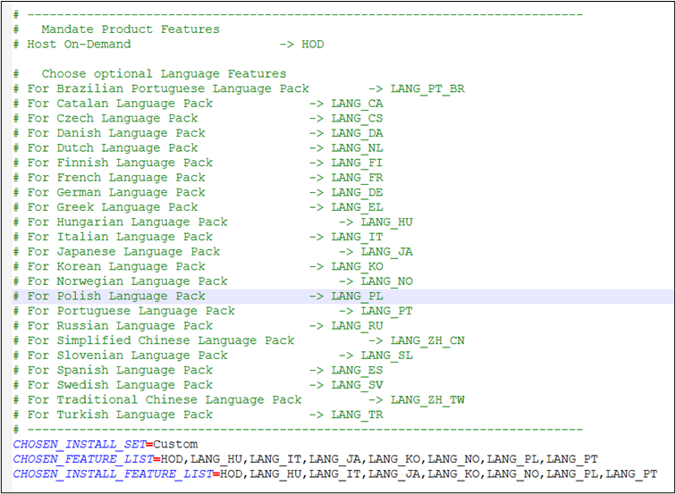Click the LANG_PT_BR code text
Screen dimensions: 676x494
(x=427, y=88)
